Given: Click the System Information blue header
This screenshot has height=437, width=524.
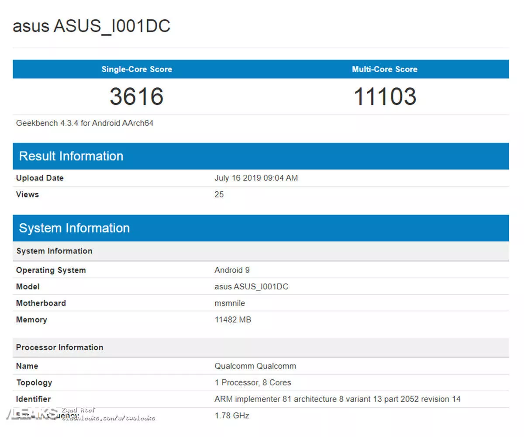Looking at the screenshot, I should coord(261,228).
